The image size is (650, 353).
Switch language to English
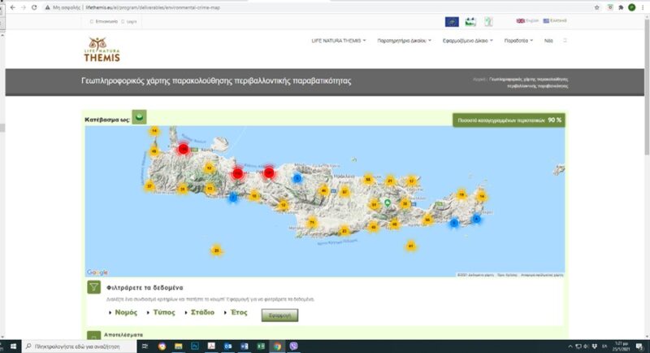pos(527,20)
